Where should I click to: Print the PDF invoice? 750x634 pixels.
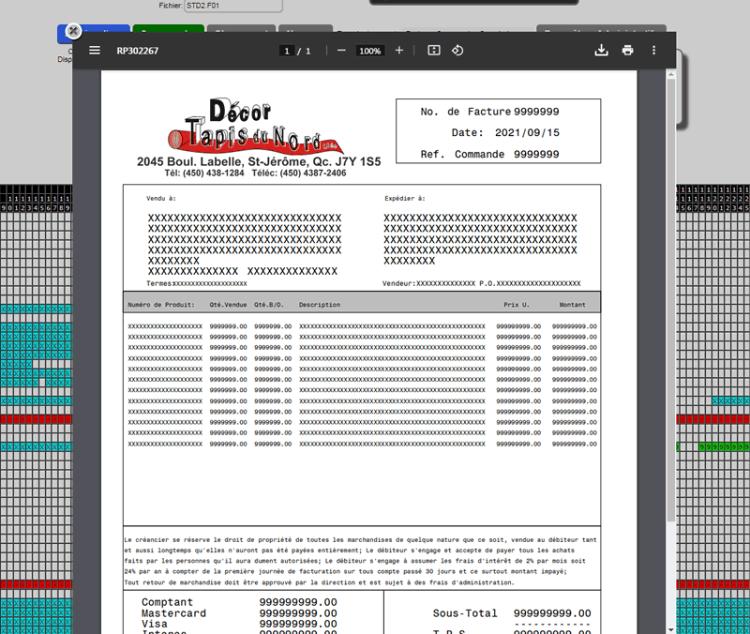(627, 51)
